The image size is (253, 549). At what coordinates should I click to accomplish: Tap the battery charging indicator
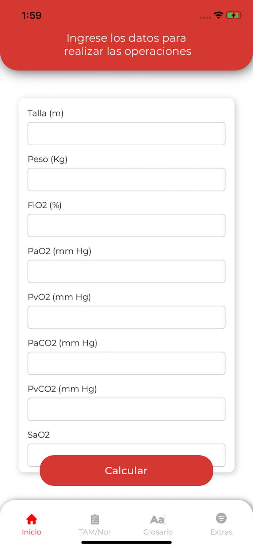(234, 15)
